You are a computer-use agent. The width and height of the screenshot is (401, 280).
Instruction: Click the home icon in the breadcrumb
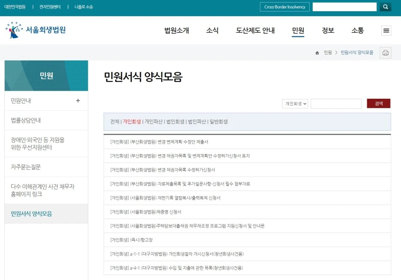pos(317,53)
